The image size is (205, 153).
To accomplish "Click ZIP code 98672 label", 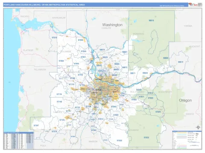I will 181,62.
